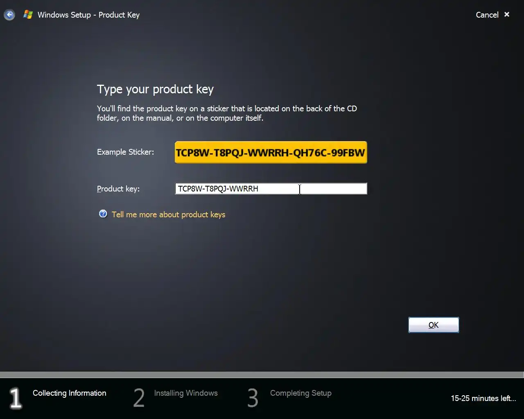
Task: Click the Windows flag logo icon
Action: point(28,15)
